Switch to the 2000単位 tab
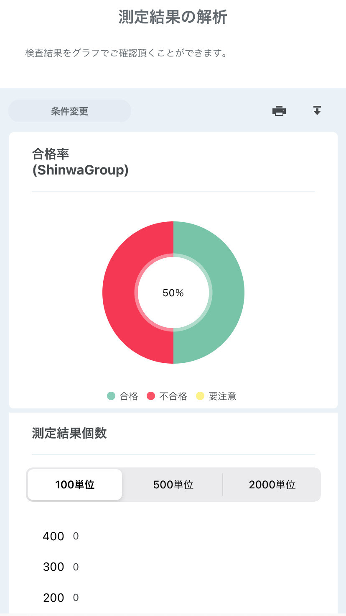The image size is (346, 616). pos(272,485)
